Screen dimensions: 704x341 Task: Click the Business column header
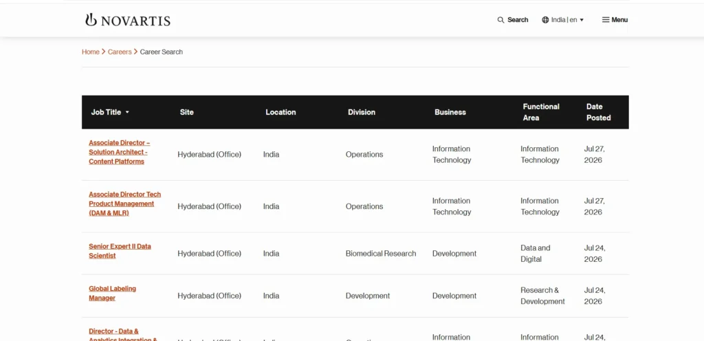click(450, 112)
